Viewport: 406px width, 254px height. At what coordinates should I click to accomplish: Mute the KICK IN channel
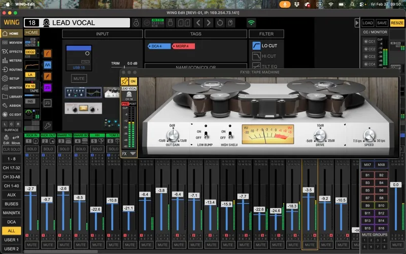pos(32,245)
